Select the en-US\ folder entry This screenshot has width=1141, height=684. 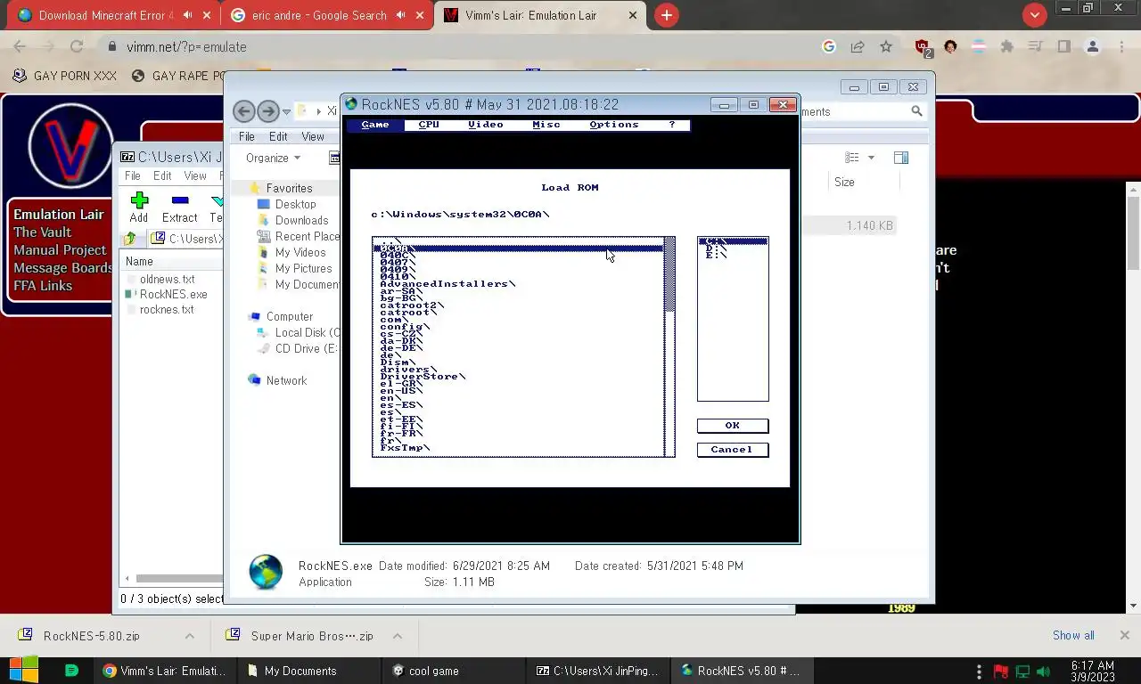(401, 391)
